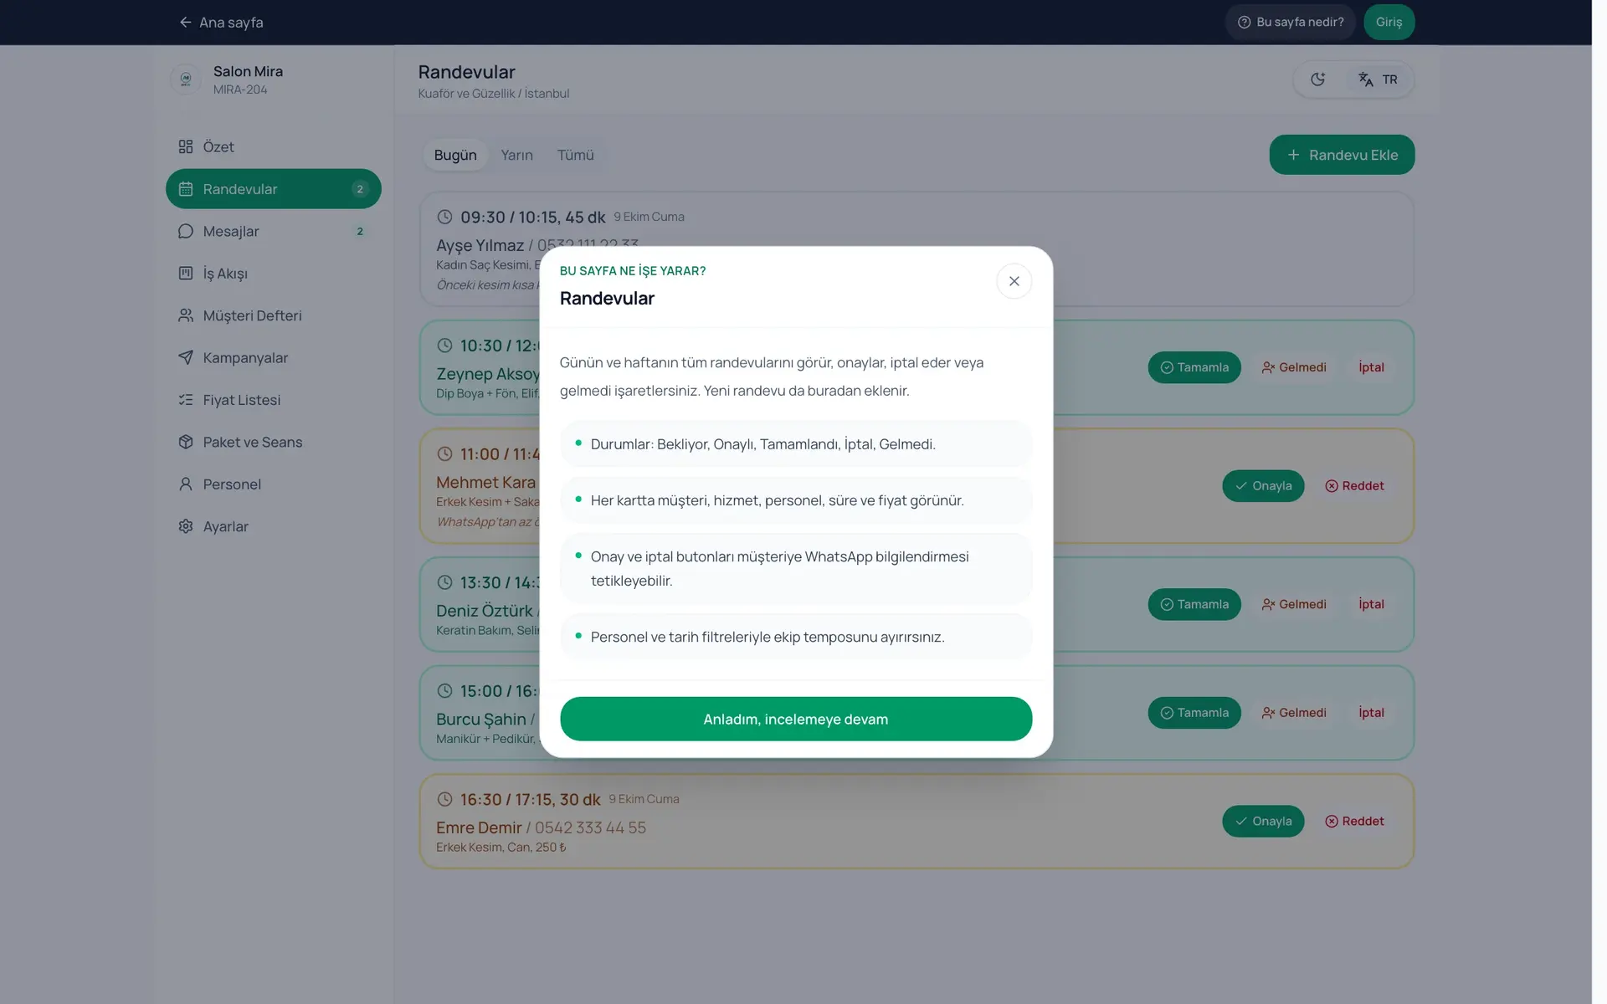The height and width of the screenshot is (1004, 1607).
Task: Mark Burcu Şahin as Gelmedi
Action: pyautogui.click(x=1294, y=713)
